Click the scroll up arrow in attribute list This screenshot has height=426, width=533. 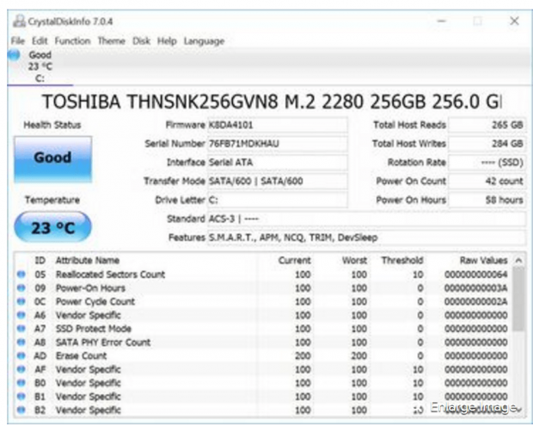pyautogui.click(x=518, y=261)
